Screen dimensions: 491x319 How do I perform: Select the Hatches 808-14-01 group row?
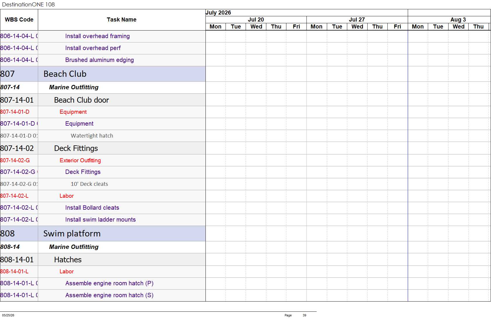point(103,259)
